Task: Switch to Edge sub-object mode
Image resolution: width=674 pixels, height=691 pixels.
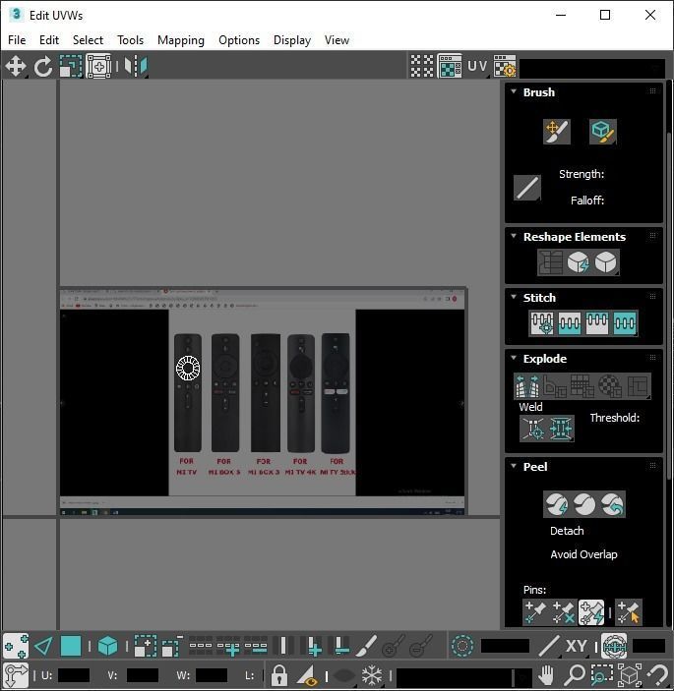Action: pyautogui.click(x=43, y=646)
